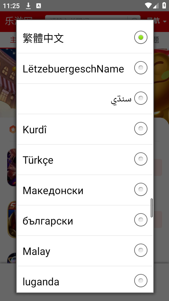
Task: Select the български radio button
Action: pos(141,220)
